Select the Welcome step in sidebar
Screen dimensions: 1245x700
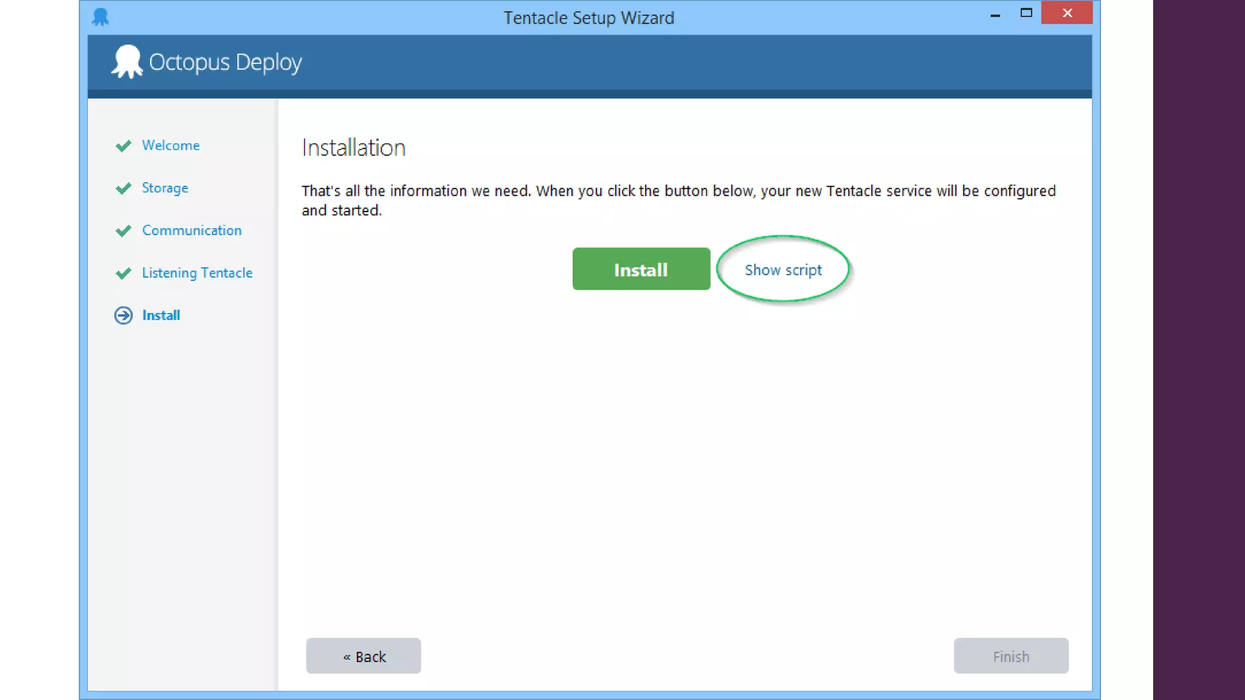[x=171, y=145]
